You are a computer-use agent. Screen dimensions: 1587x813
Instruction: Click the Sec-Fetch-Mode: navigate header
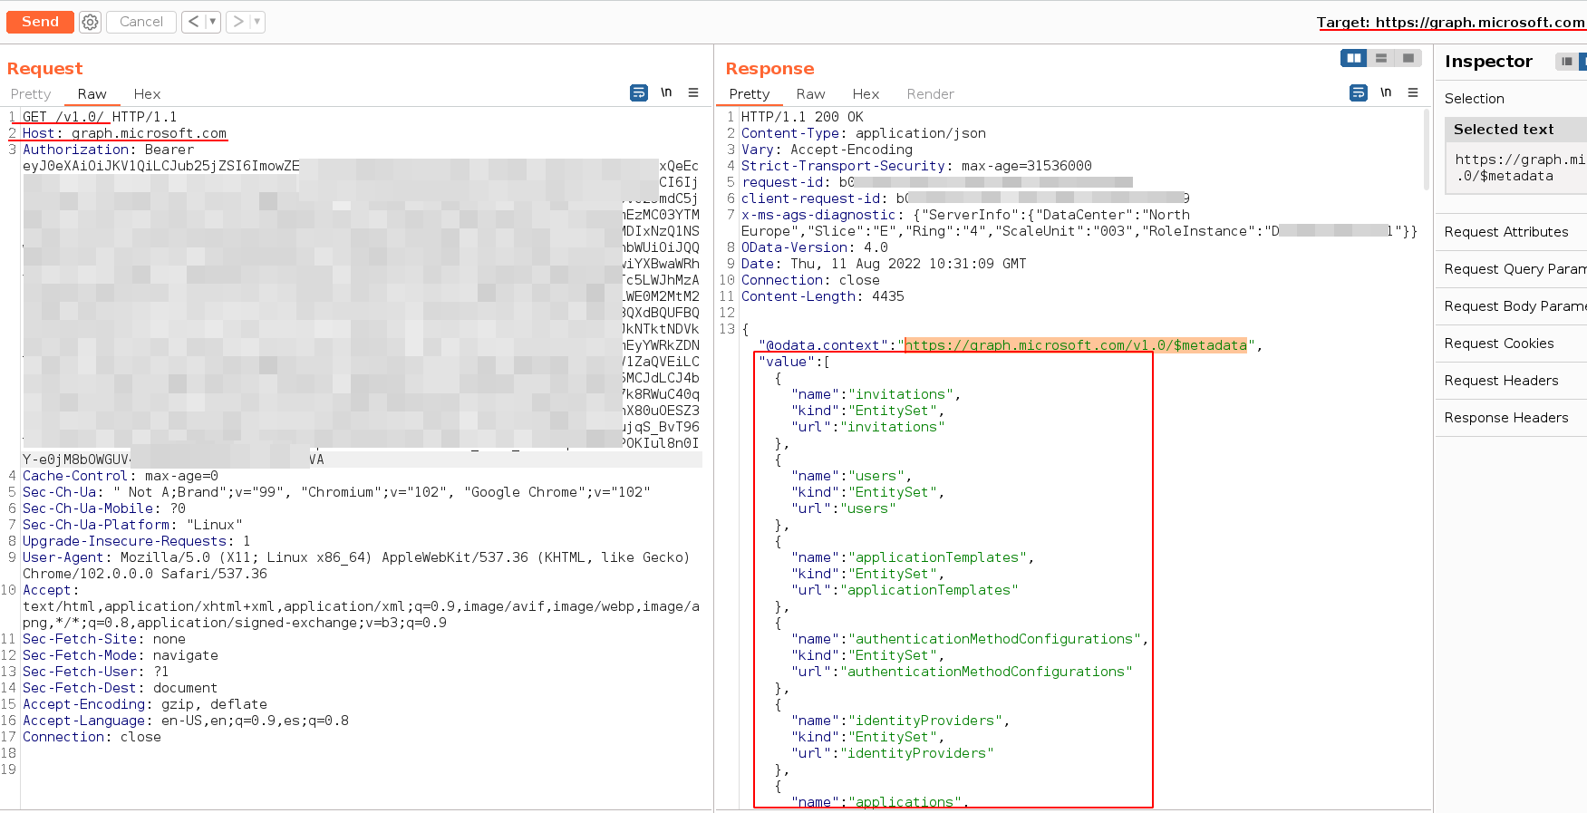coord(121,655)
